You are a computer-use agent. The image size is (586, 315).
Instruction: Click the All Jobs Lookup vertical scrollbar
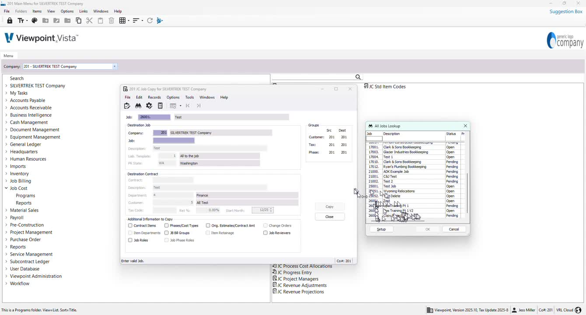[467, 192]
